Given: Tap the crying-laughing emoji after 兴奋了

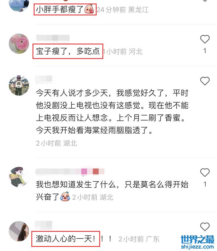Looking at the screenshot, I should point(65,196).
